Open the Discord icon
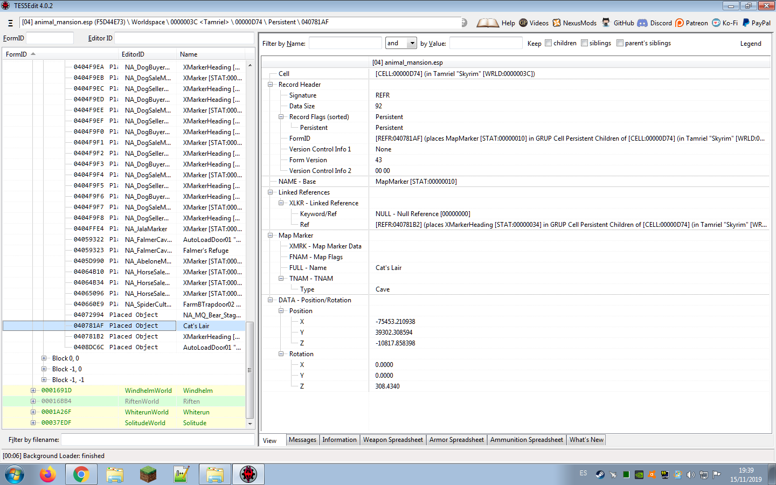Viewport: 776px width, 485px height. pyautogui.click(x=642, y=23)
